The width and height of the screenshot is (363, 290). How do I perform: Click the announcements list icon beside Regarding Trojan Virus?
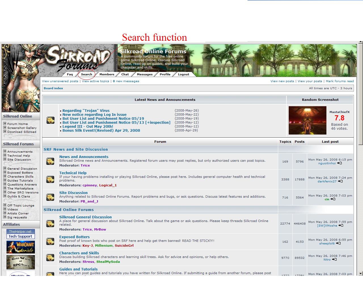tap(50, 120)
